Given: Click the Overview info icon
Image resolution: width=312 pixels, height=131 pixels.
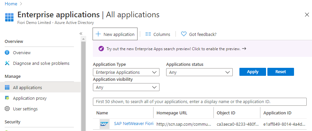Looking at the screenshot, I should (7, 53).
